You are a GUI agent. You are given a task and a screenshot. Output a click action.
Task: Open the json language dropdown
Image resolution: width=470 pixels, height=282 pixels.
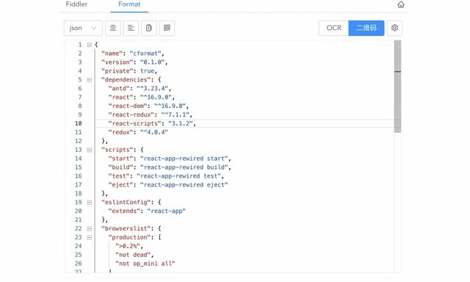pyautogui.click(x=83, y=28)
